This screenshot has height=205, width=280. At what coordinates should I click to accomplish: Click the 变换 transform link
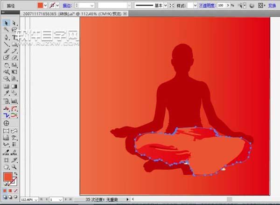click(x=272, y=6)
